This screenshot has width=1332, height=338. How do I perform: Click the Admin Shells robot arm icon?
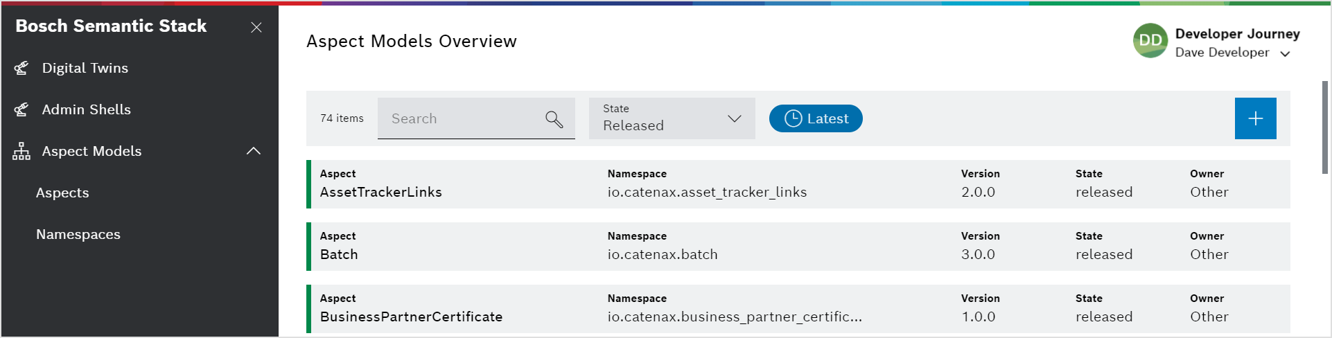(x=21, y=109)
